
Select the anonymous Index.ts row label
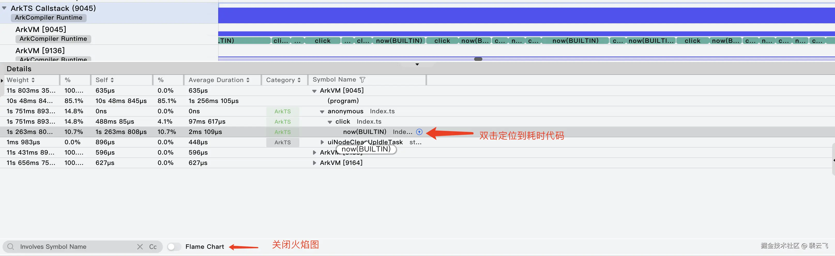[x=361, y=111]
